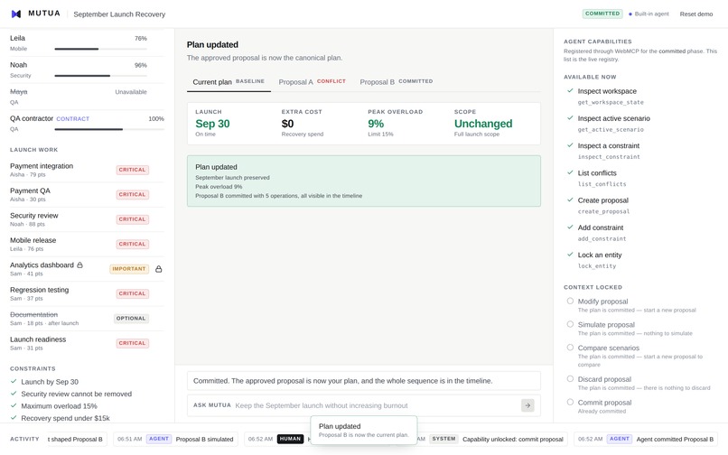Select the Modify proposal radio circle
The image size is (728, 455).
click(570, 301)
